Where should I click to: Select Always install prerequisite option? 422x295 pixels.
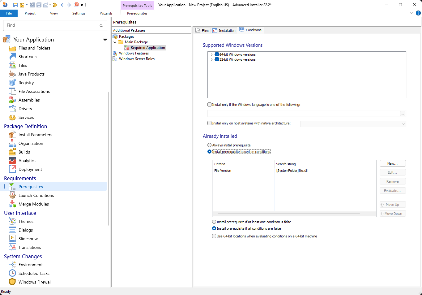(x=210, y=145)
